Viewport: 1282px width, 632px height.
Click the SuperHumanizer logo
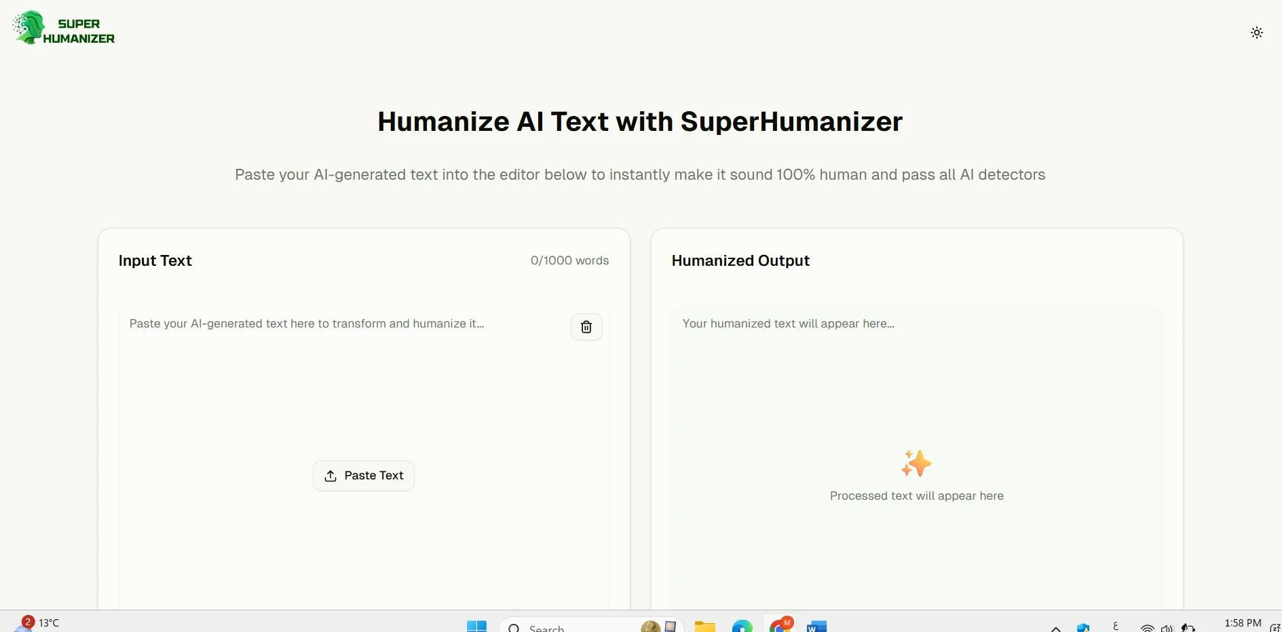tap(63, 28)
